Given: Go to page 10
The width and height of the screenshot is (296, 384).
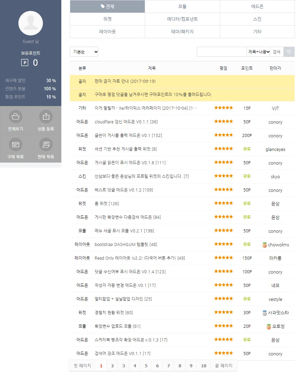Looking at the screenshot, I should (204, 366).
